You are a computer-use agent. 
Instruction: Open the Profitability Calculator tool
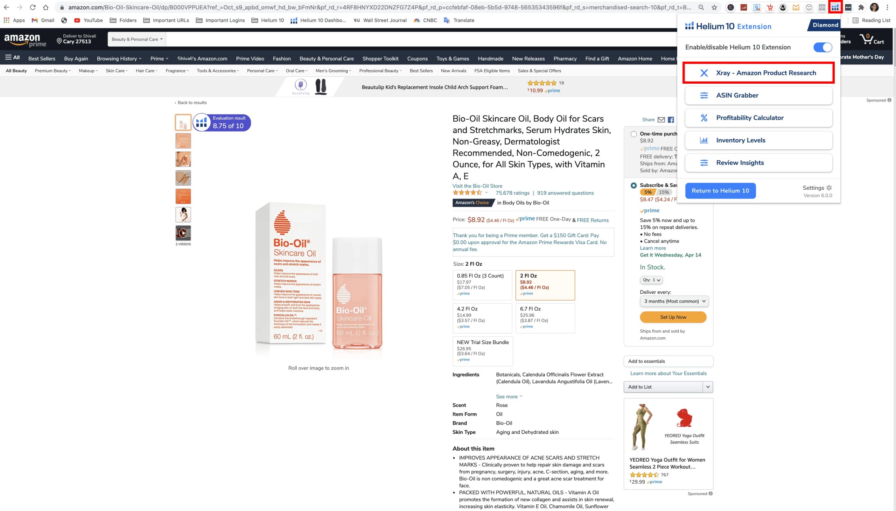pos(758,118)
